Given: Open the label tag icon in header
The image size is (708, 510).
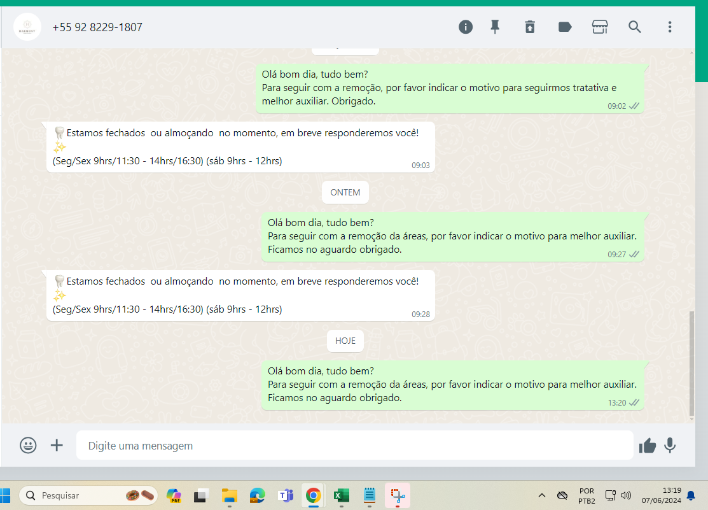Looking at the screenshot, I should point(564,27).
